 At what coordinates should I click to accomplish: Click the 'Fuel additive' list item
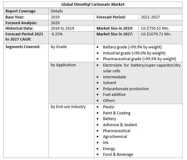114,94
